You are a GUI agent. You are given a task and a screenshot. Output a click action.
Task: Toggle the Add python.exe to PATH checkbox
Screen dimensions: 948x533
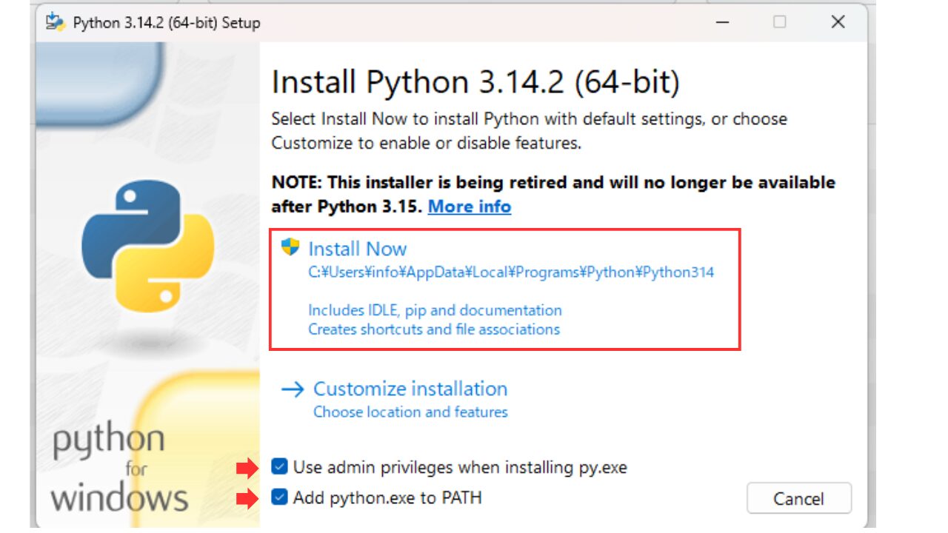click(279, 497)
